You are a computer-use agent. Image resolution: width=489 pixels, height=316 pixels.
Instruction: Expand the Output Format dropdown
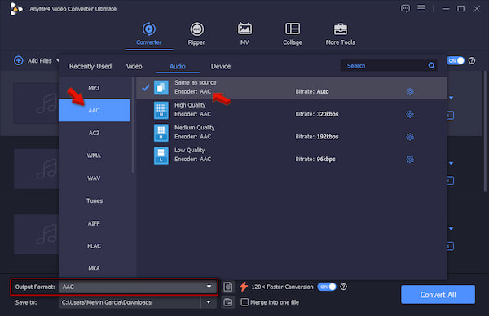[x=209, y=287]
